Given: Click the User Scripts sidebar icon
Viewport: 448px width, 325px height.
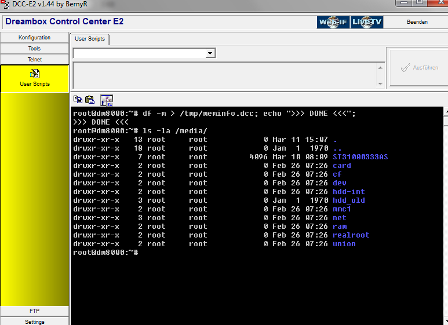Looking at the screenshot, I should 35,74.
